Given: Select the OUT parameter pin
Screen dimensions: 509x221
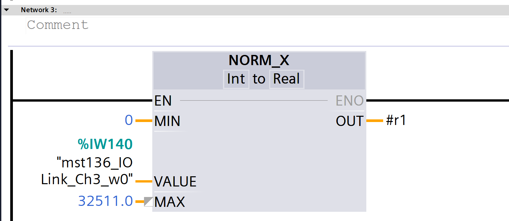Looking at the screenshot, I should click(350, 121).
